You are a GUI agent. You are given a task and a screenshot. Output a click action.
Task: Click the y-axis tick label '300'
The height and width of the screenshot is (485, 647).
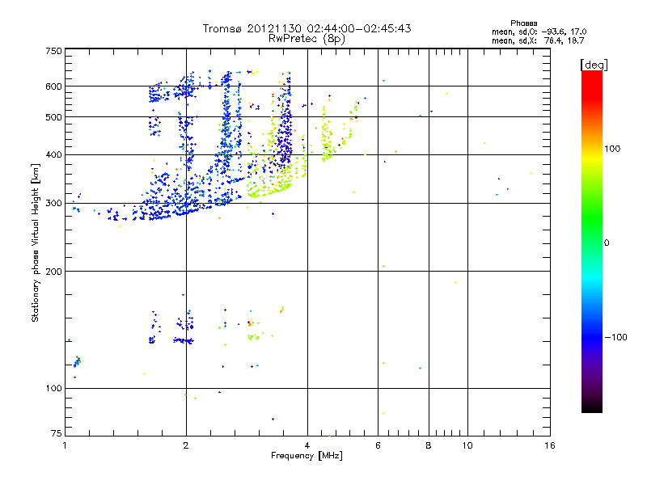tap(53, 204)
